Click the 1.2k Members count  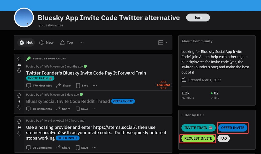pyautogui.click(x=188, y=95)
